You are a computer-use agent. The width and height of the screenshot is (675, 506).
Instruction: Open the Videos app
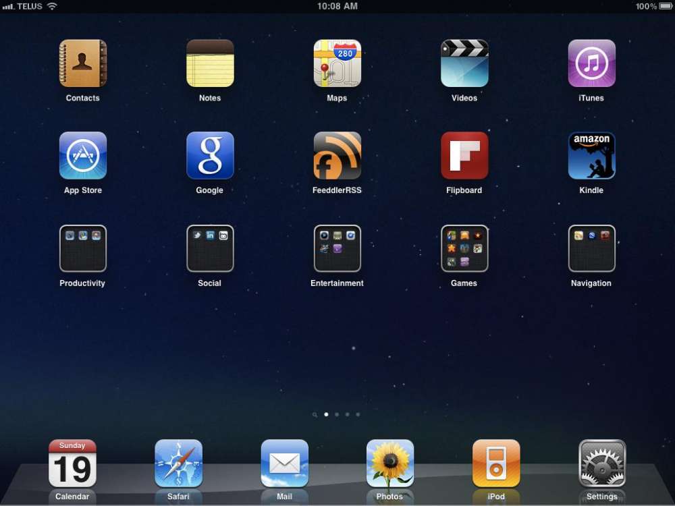pos(464,64)
